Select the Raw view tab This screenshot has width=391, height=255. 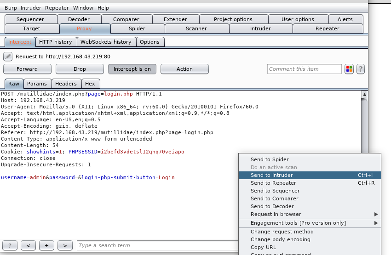[14, 84]
